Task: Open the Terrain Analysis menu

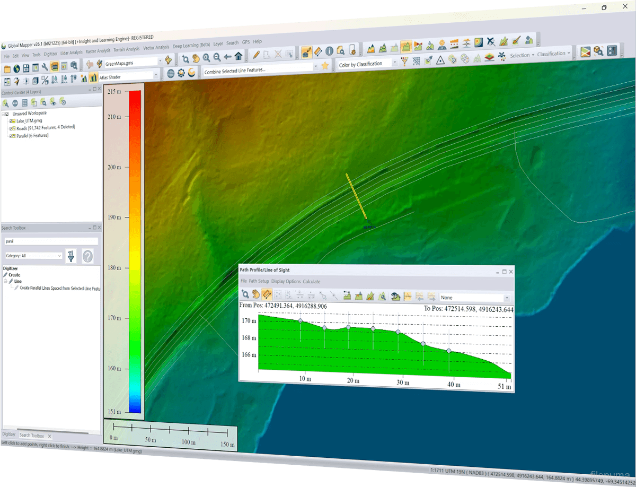Action: [126, 49]
